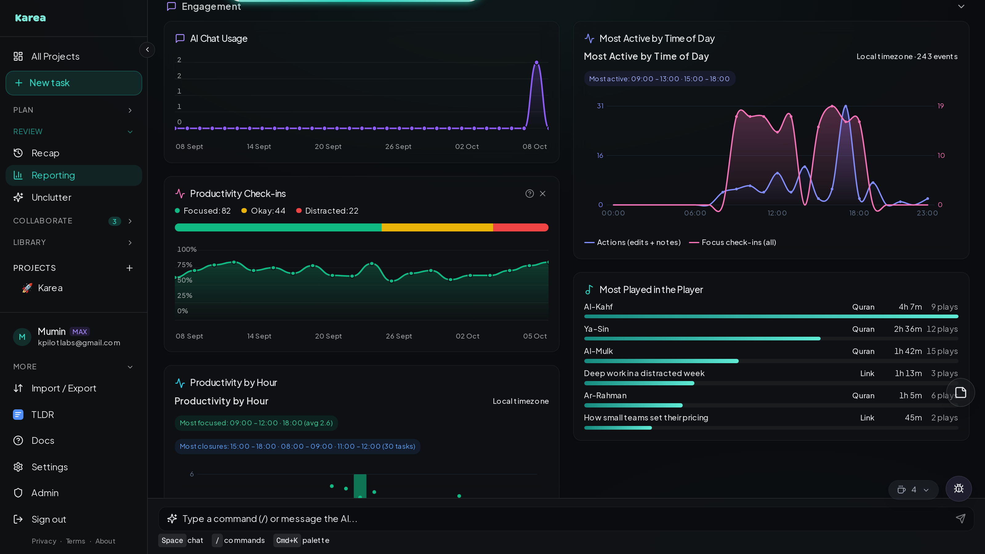Click the Most focused hours chip
Screen dimensions: 985x554
(256, 423)
